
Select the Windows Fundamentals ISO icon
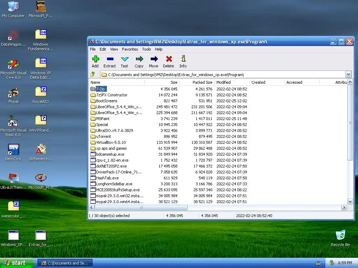41,40
